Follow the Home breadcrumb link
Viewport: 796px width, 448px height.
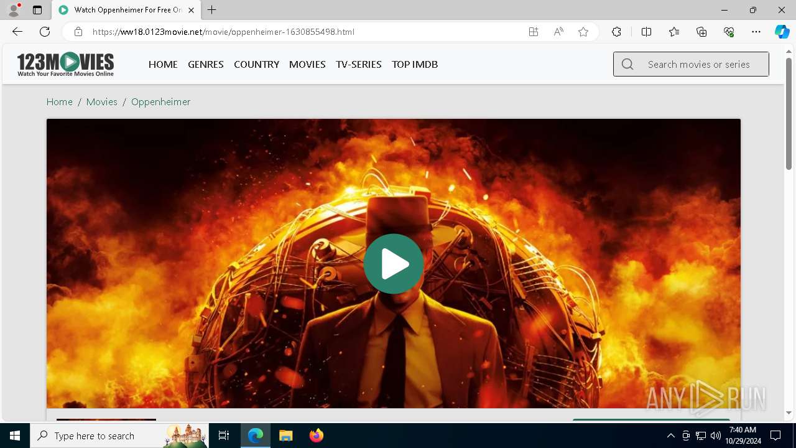point(60,101)
